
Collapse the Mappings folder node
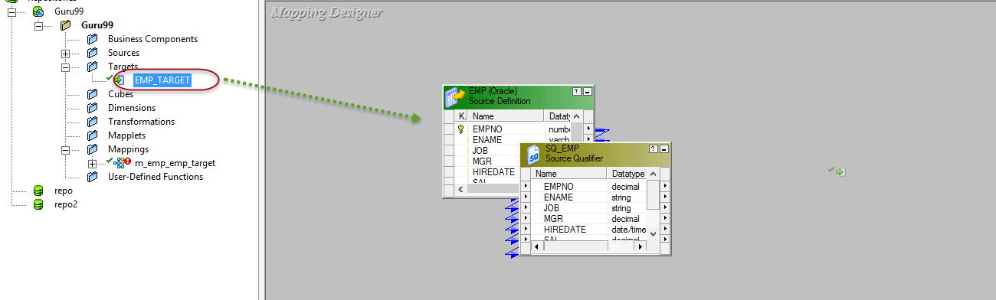[x=66, y=150]
